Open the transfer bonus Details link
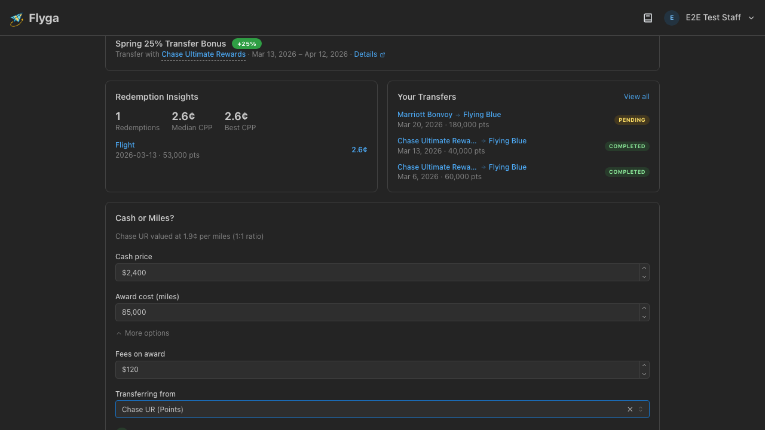 369,54
